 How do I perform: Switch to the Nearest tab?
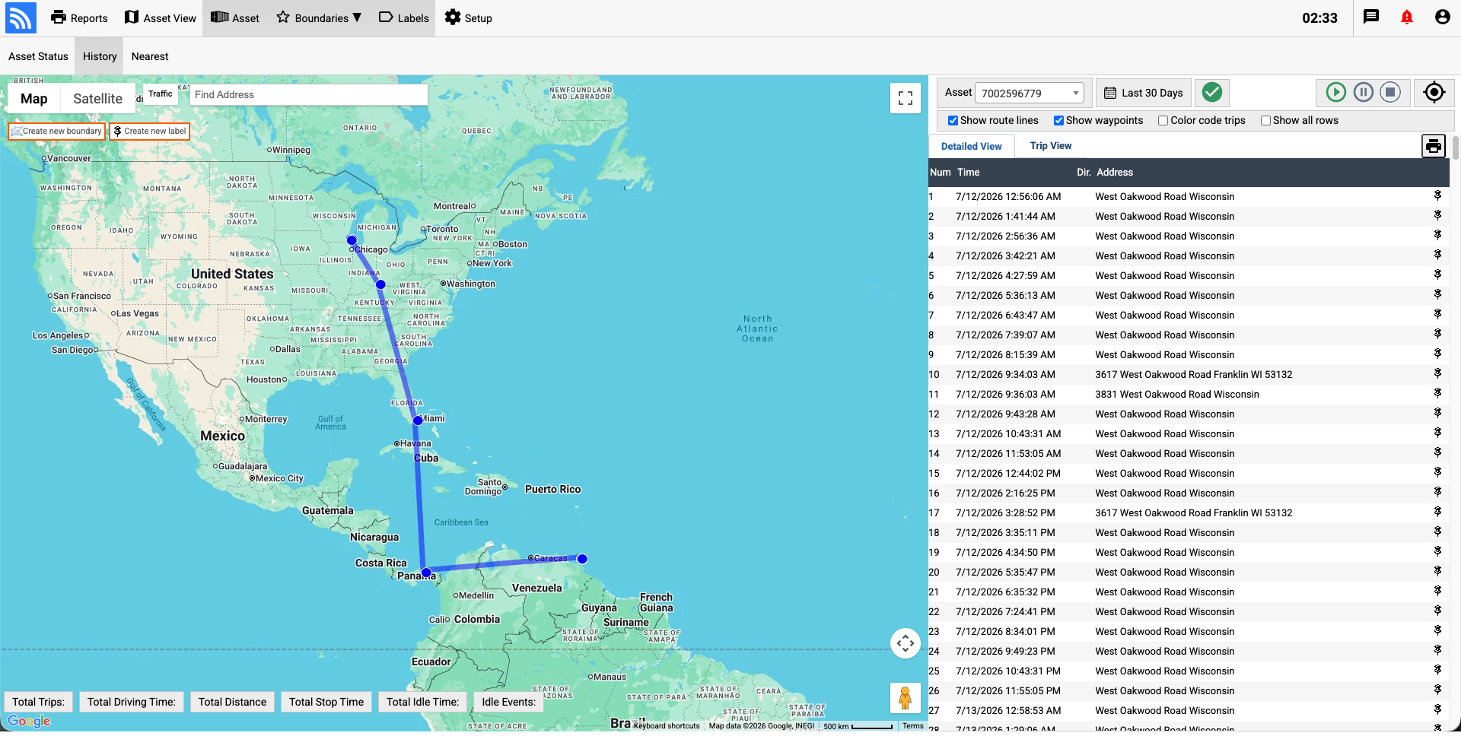coord(150,56)
